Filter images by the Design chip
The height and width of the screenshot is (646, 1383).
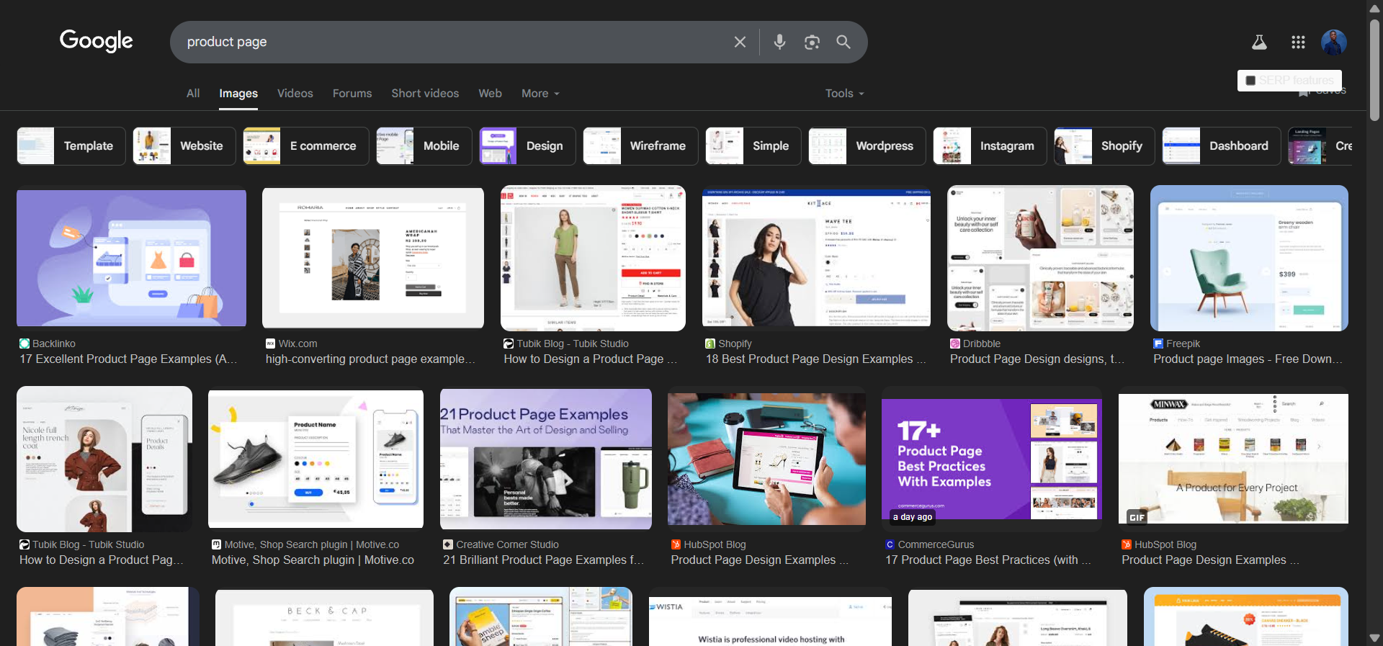pyautogui.click(x=527, y=146)
